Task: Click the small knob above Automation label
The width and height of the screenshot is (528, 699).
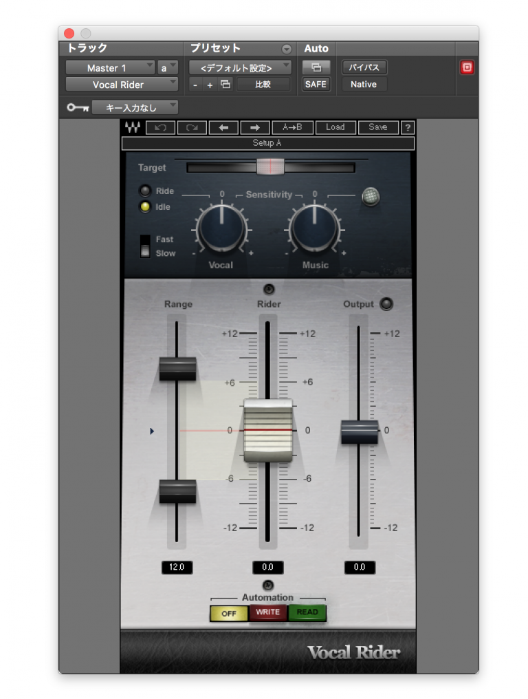Action: click(x=268, y=585)
